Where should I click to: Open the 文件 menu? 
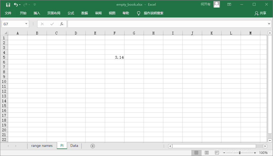point(8,13)
